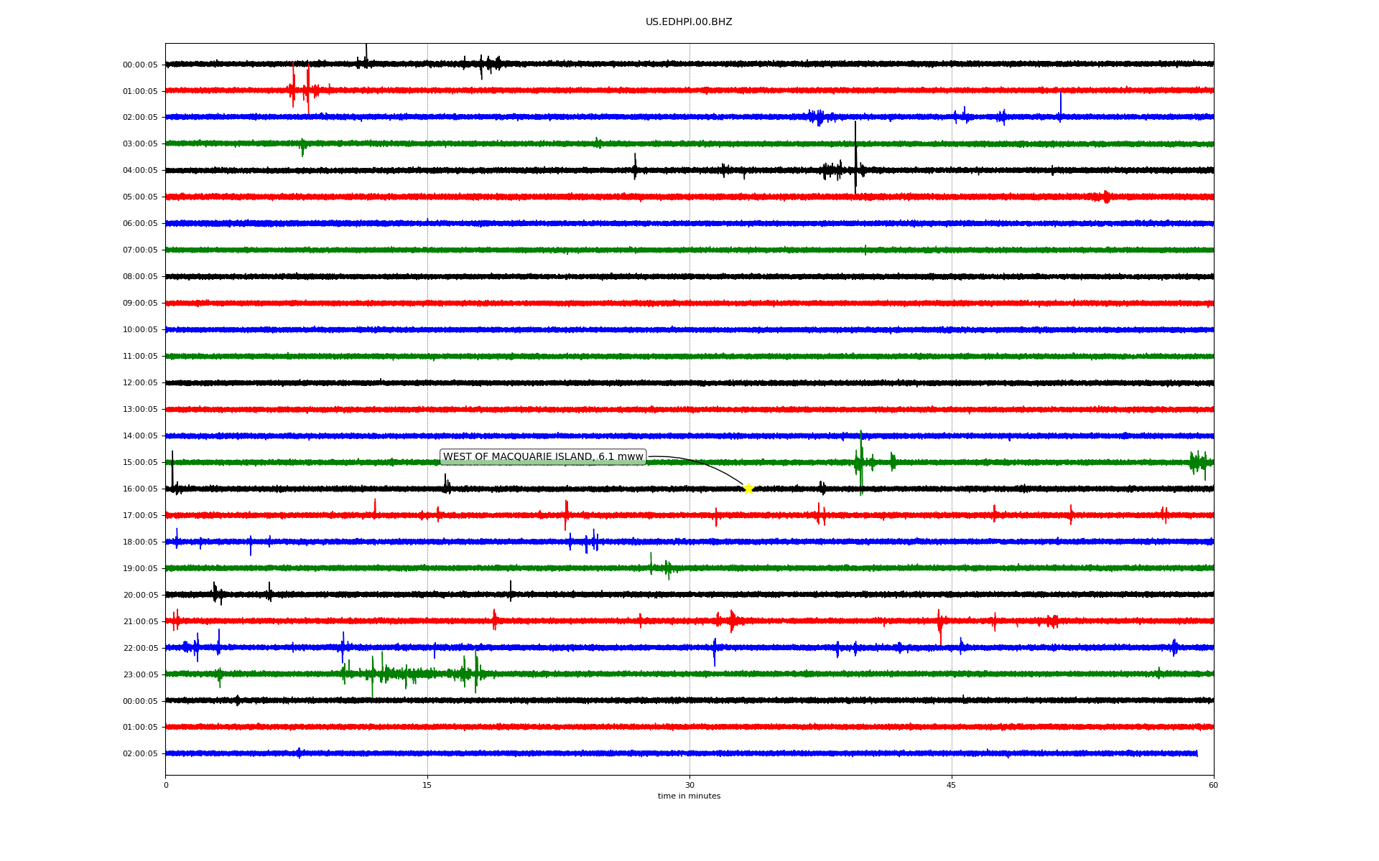
Task: Click the 15:00:05 row label
Action: coord(140,463)
